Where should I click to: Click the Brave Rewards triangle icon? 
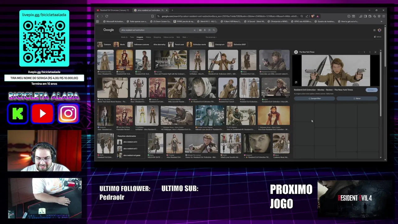[317, 16]
